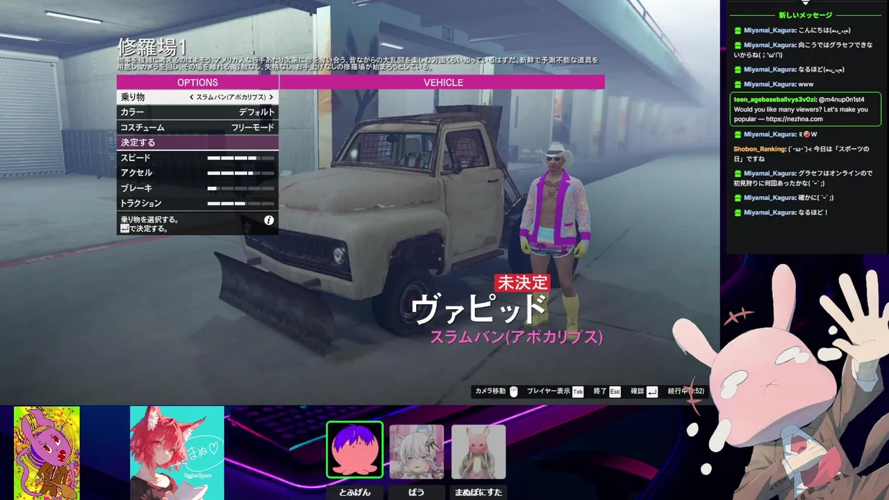Click the 続行中 countdown timer text

pos(686,392)
